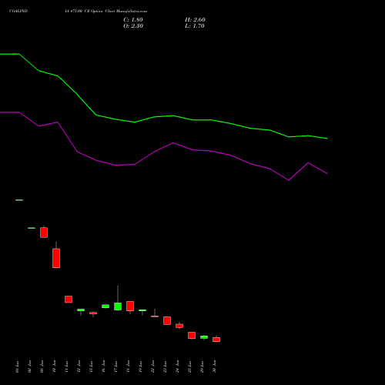Click the last red candle above 30 Jun
Screen dimensions: 385x385
tap(216, 340)
